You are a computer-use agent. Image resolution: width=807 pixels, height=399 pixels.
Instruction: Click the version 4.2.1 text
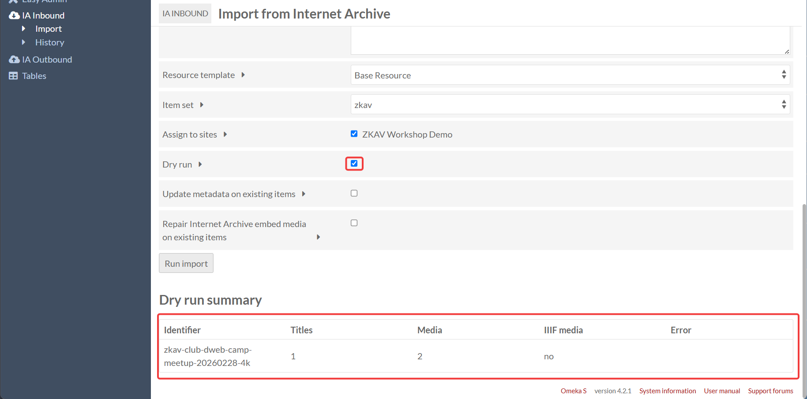pyautogui.click(x=613, y=391)
